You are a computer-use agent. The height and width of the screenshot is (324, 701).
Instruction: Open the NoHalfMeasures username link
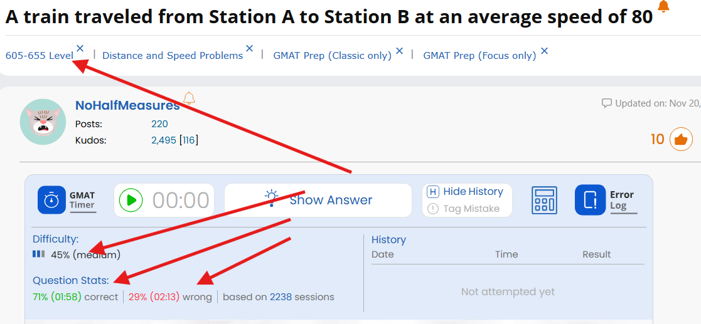click(x=127, y=106)
